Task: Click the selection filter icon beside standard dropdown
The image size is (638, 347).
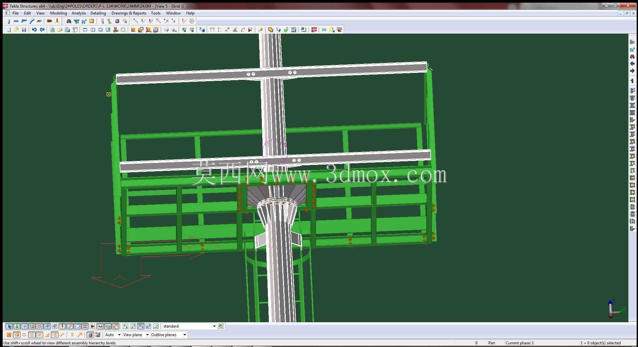Action: point(221,326)
